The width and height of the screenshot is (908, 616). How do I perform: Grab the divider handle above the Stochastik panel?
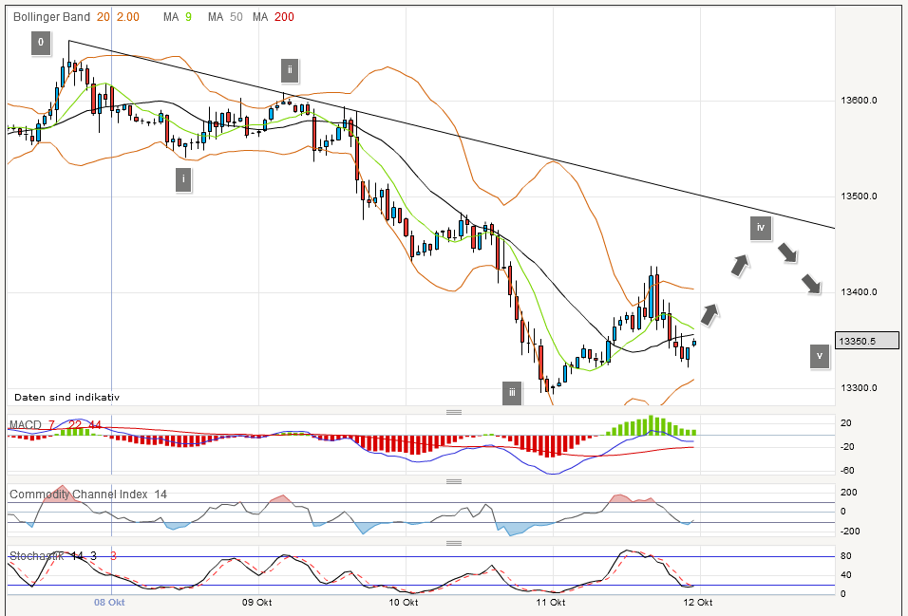coord(453,543)
